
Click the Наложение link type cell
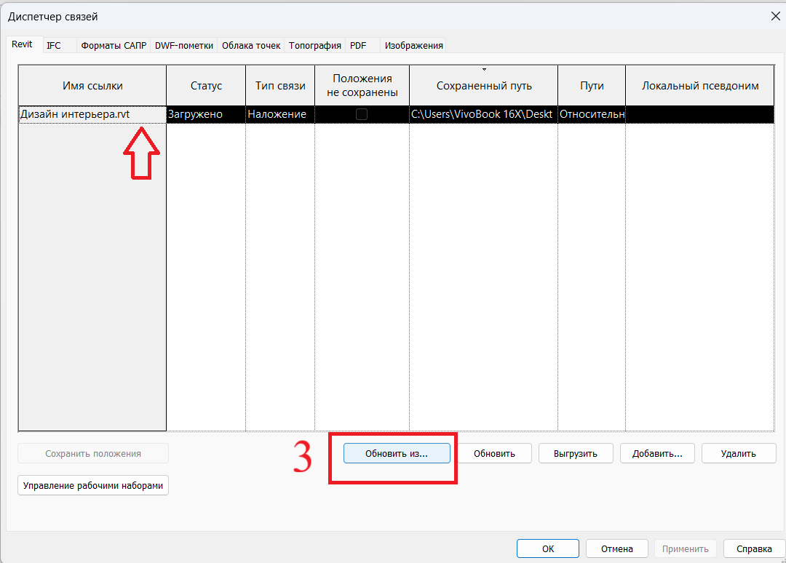[280, 114]
